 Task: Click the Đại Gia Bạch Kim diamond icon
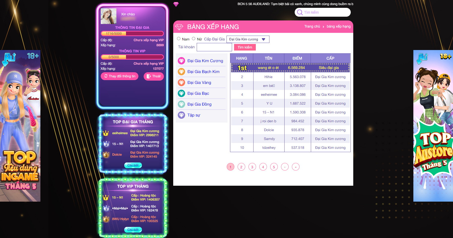pos(181,72)
